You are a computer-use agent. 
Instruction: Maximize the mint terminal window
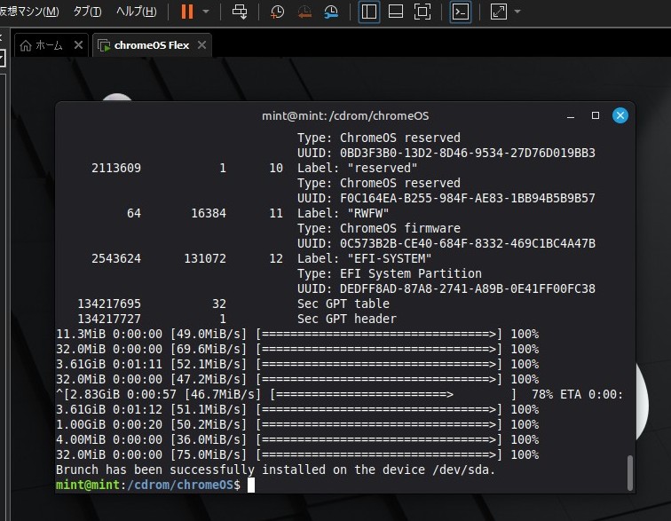click(x=596, y=115)
